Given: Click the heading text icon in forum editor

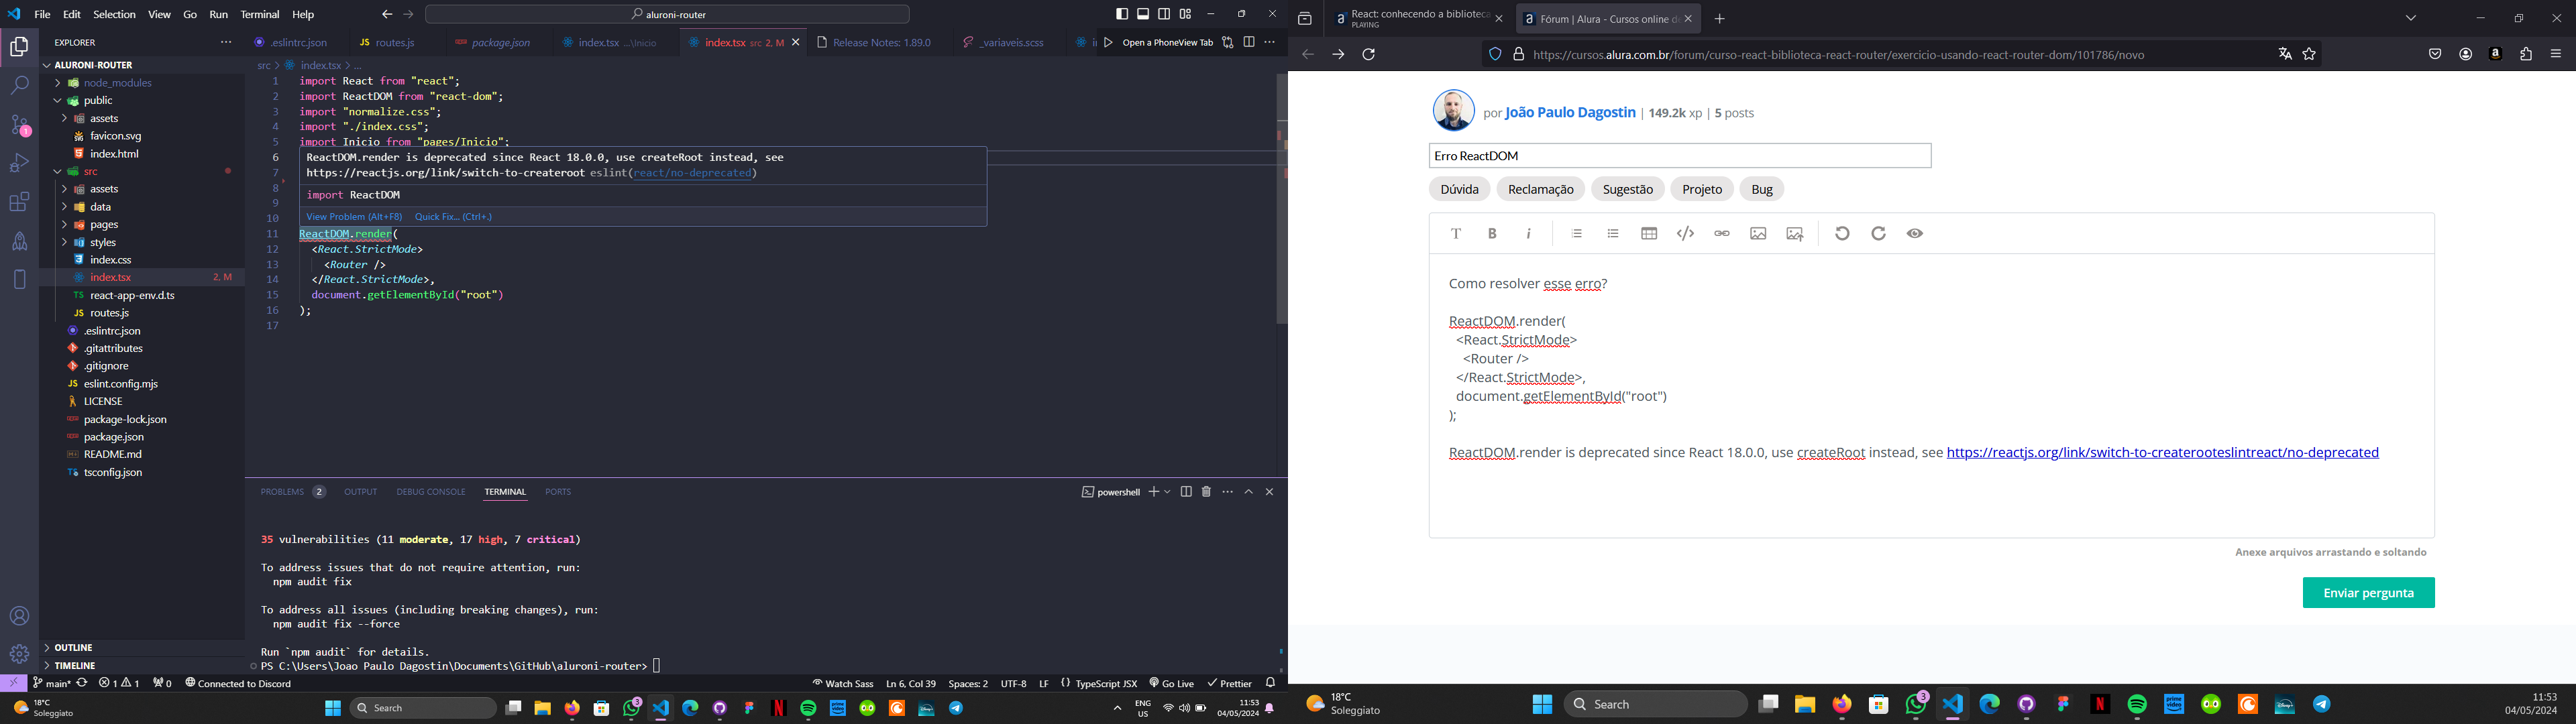Looking at the screenshot, I should coord(1456,233).
